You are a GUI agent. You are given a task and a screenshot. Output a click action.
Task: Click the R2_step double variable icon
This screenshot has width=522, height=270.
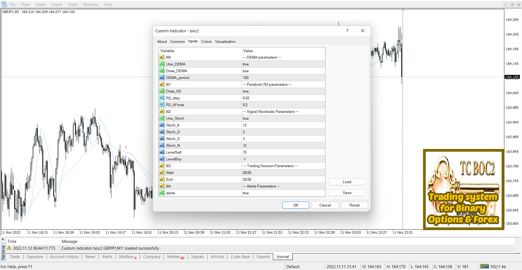point(162,98)
